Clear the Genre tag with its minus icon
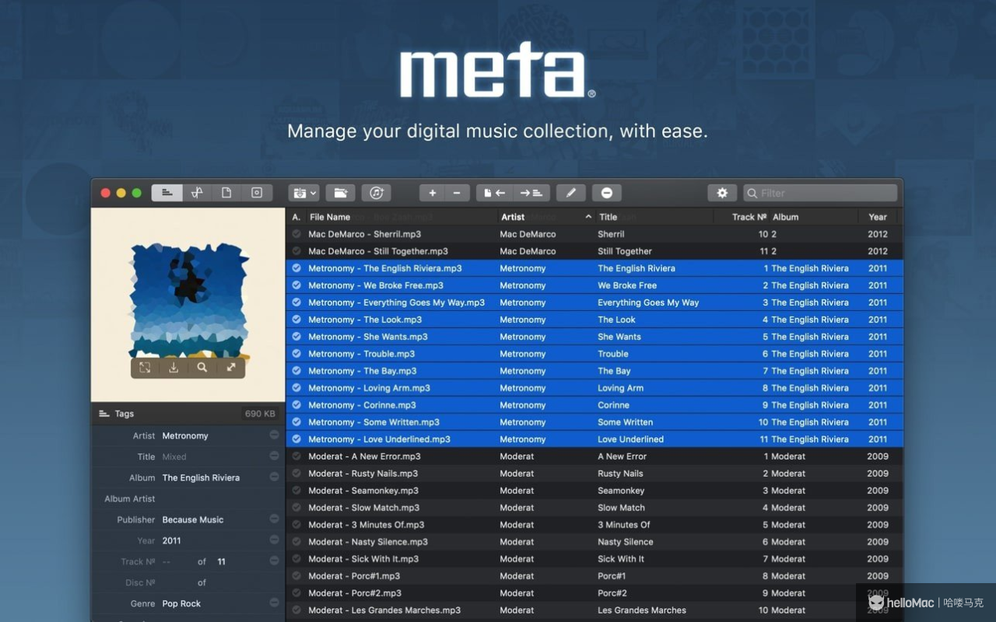The height and width of the screenshot is (622, 996). pyautogui.click(x=274, y=603)
